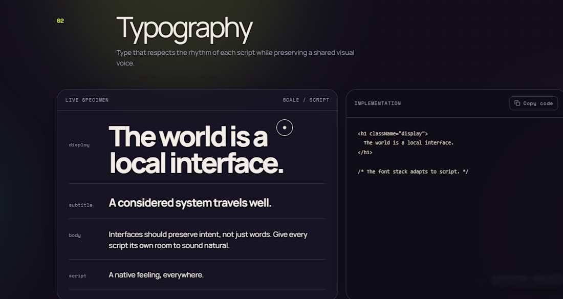Select the 'Typography' section heading
563x299 pixels.
[x=185, y=29]
